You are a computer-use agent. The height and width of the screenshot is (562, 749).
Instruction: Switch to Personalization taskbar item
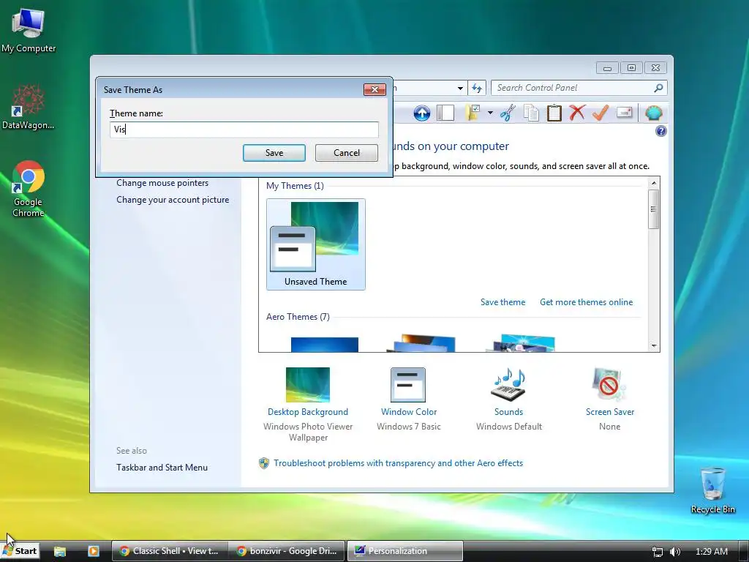[x=404, y=551]
